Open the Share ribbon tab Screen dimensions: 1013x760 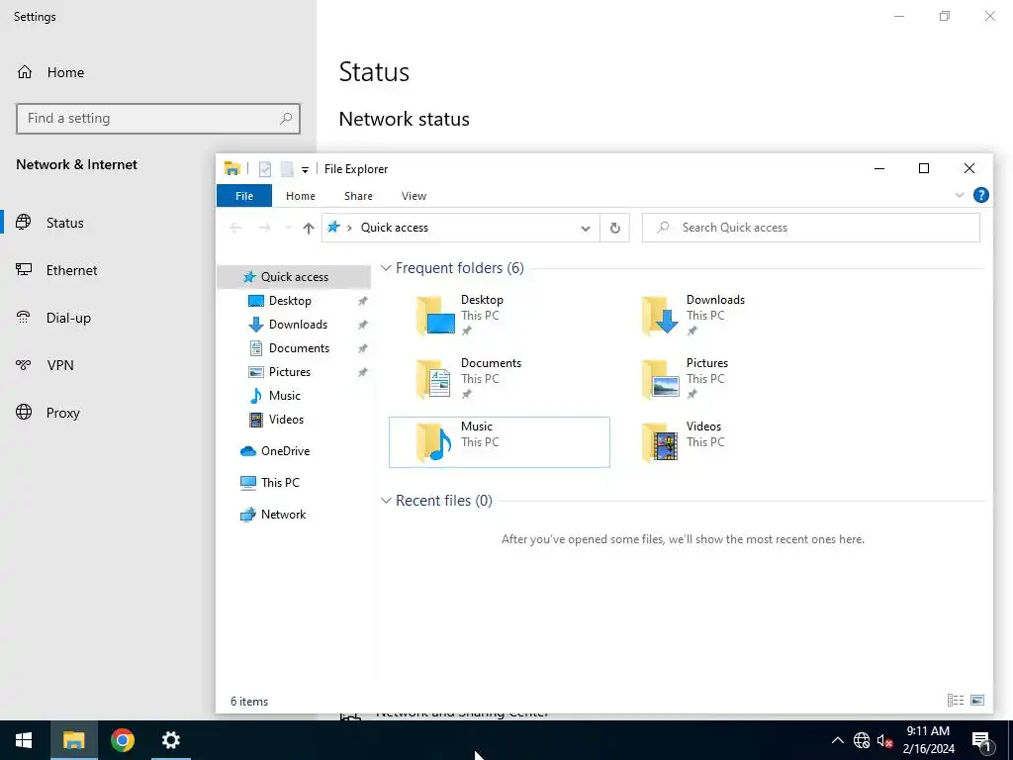pos(358,196)
